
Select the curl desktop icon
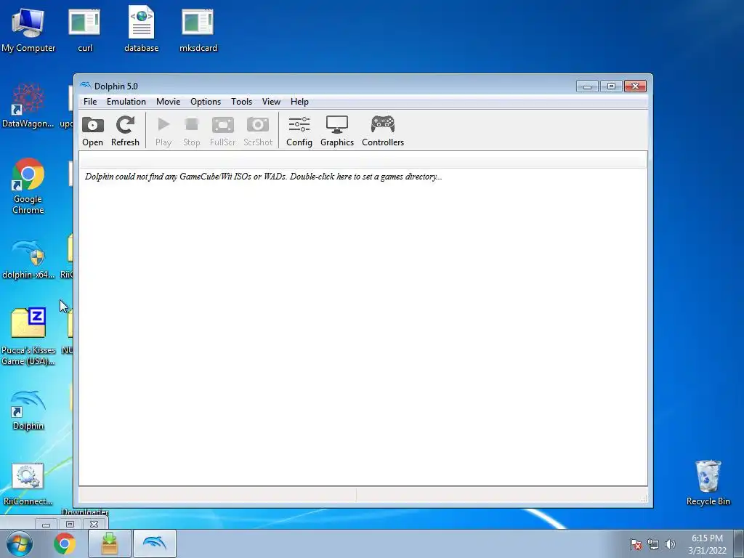[85, 30]
